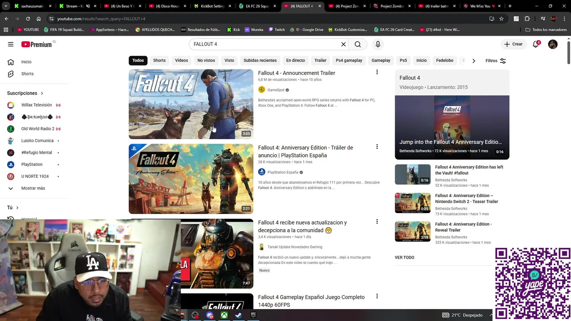Switch to the KickBot Settings browser tab
The height and width of the screenshot is (321, 571).
(x=211, y=6)
